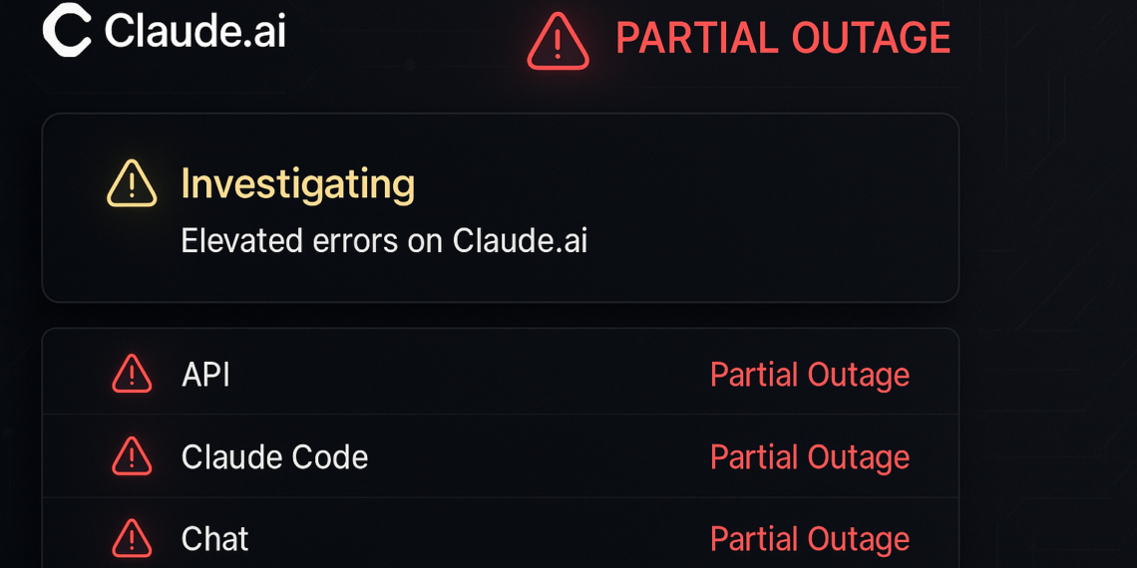Click the red alert icon beside Claude Code

132,457
